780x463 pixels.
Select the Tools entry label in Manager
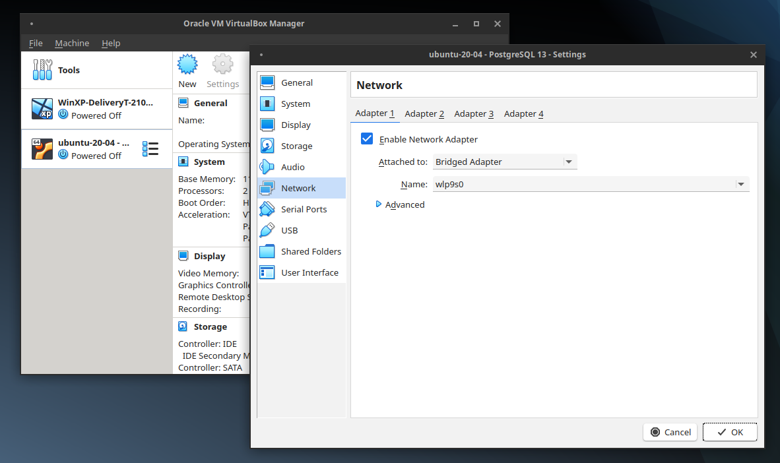tap(69, 70)
